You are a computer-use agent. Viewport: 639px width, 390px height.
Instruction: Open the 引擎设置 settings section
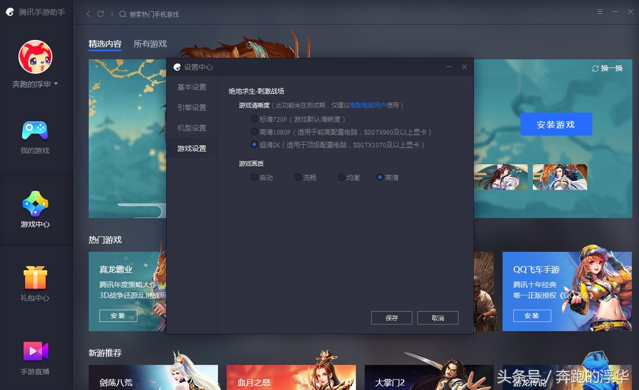[191, 107]
